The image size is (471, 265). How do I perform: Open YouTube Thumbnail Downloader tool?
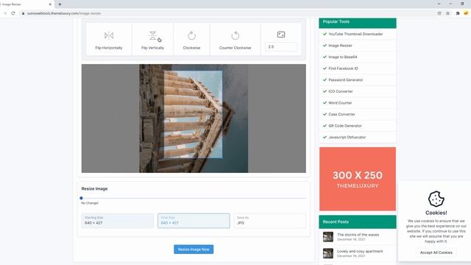[x=355, y=35]
